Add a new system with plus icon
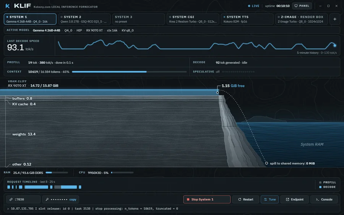The height and width of the screenshot is (215, 344). 335,19
